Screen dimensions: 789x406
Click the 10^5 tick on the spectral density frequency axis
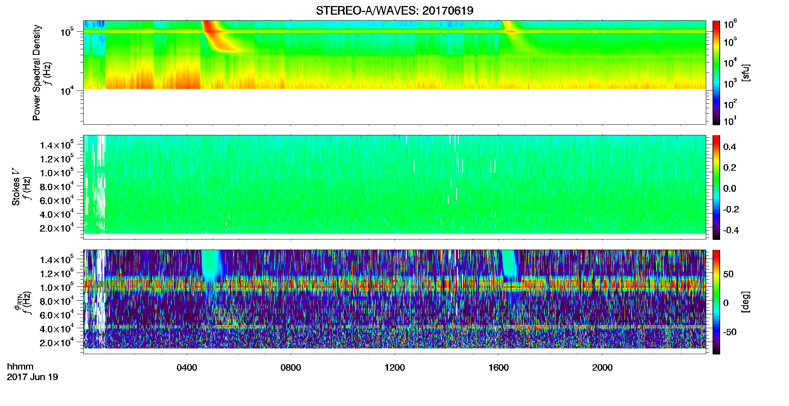click(x=67, y=32)
